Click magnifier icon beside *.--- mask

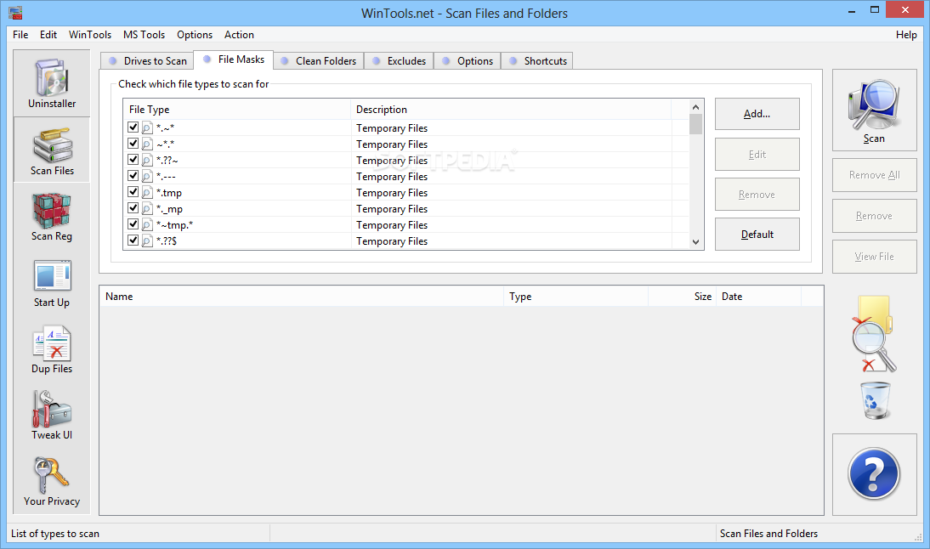[x=147, y=177]
